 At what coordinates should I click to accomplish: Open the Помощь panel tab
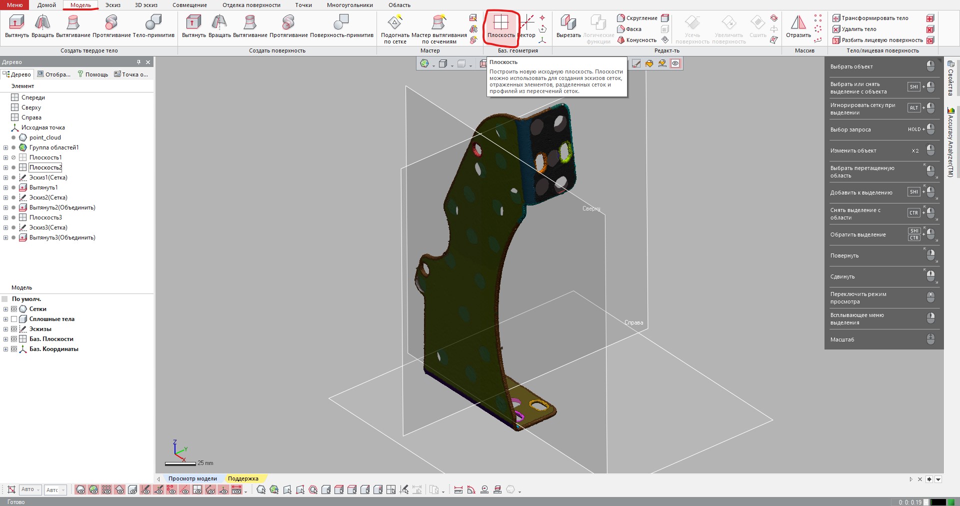click(x=93, y=74)
